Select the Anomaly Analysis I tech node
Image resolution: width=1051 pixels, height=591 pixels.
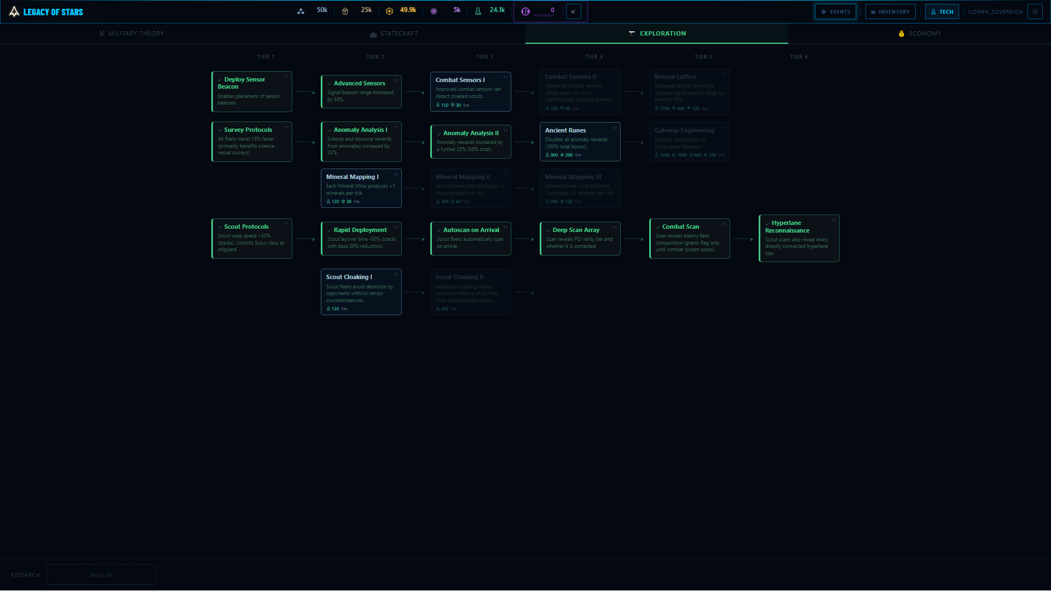tap(361, 142)
